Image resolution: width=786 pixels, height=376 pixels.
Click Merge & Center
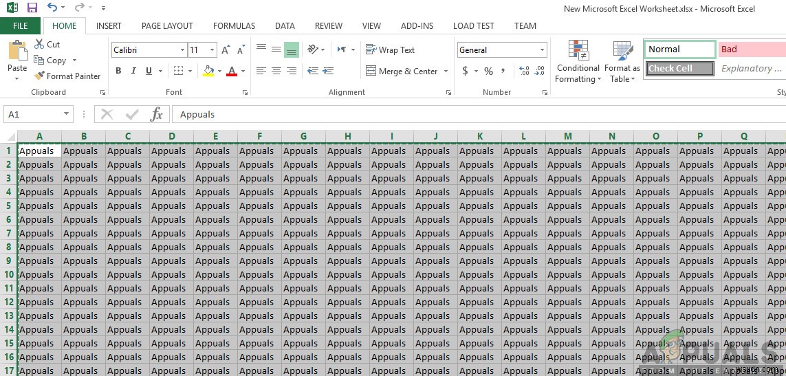[x=402, y=71]
